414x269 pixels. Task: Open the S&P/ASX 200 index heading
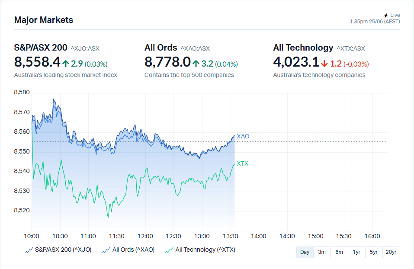41,48
